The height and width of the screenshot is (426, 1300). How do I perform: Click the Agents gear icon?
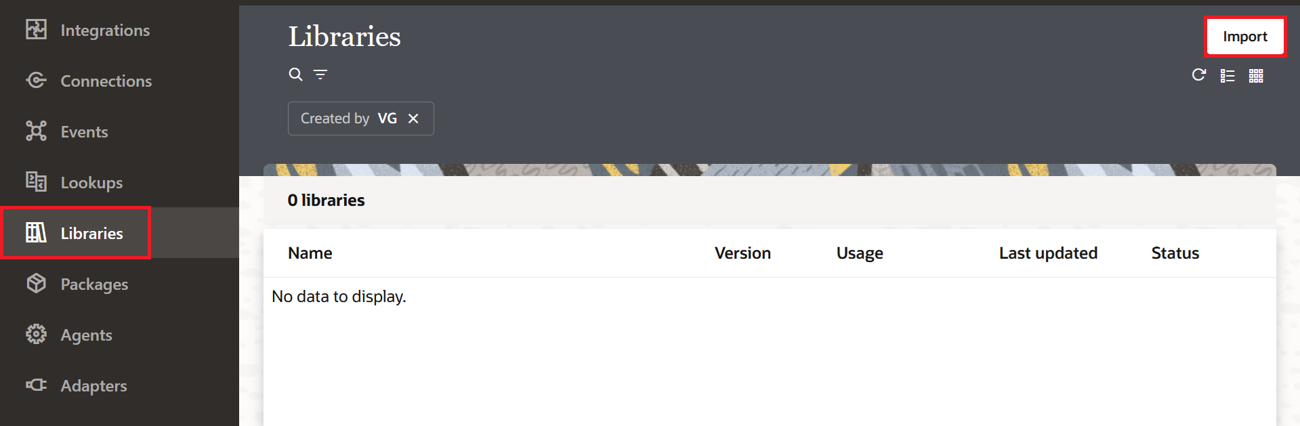coord(36,335)
